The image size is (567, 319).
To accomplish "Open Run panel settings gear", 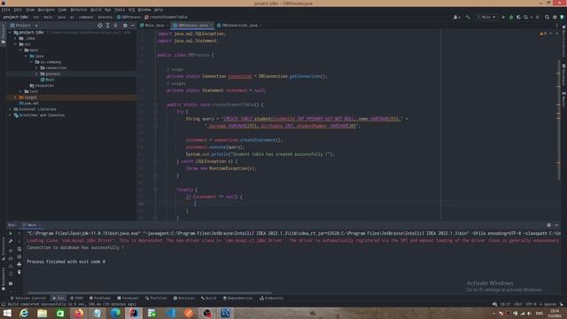I will tap(549, 225).
